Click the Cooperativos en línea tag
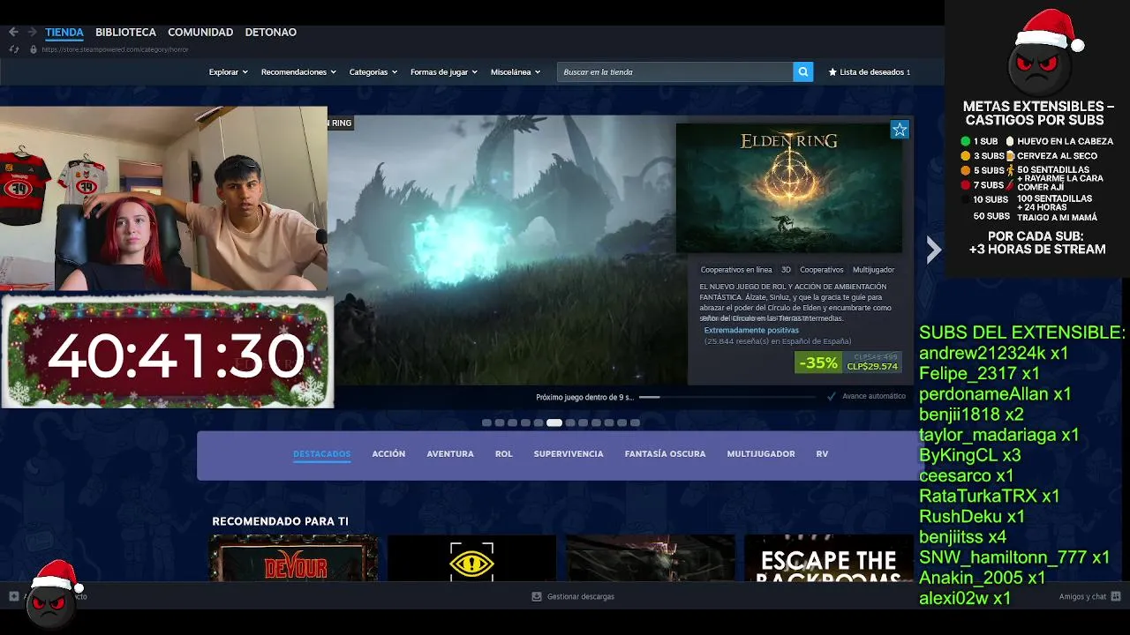 pos(736,270)
